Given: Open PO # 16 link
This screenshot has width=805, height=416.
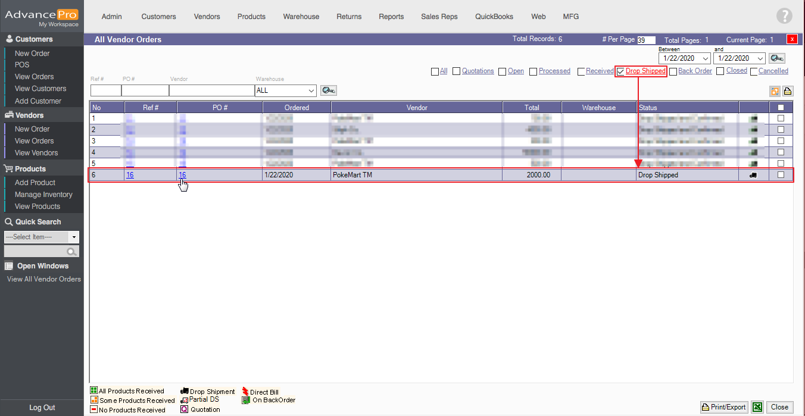Looking at the screenshot, I should (x=182, y=175).
